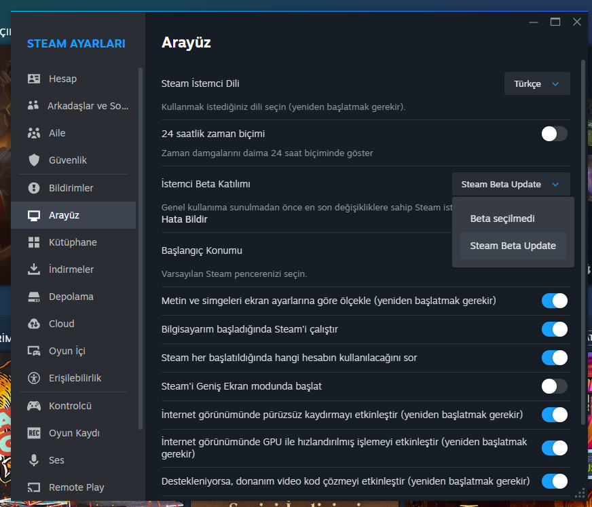The image size is (592, 507).
Task: Open the Oyun Kaydı settings page
Action: pyautogui.click(x=73, y=433)
